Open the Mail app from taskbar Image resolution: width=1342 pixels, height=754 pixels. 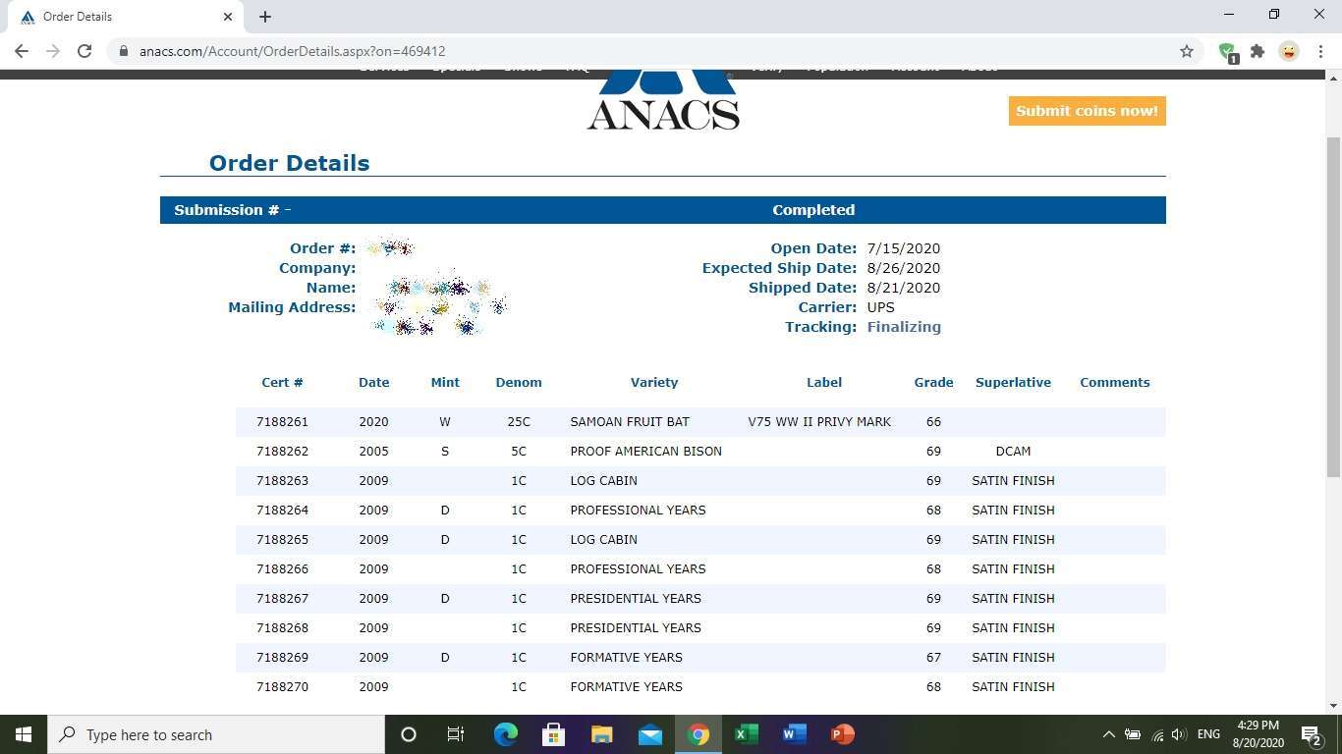point(649,734)
